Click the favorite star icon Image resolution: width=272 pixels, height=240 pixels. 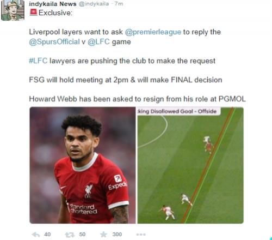103,235
